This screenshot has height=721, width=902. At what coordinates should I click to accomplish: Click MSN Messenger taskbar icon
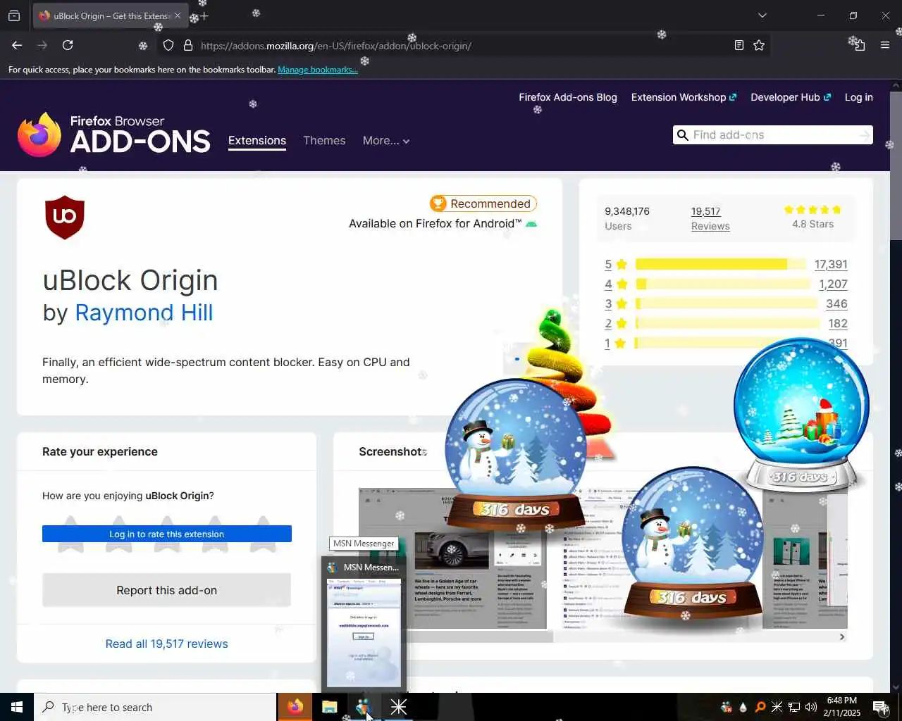click(x=364, y=707)
